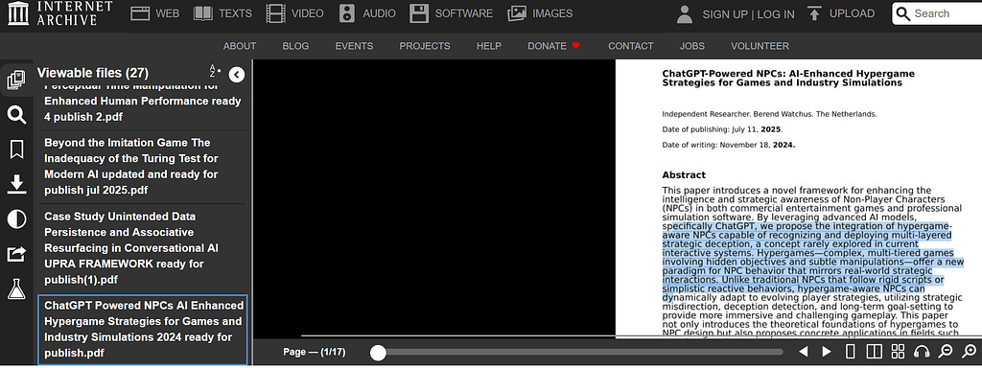Click the Page (1/17) indicator
982x368 pixels.
[314, 353]
